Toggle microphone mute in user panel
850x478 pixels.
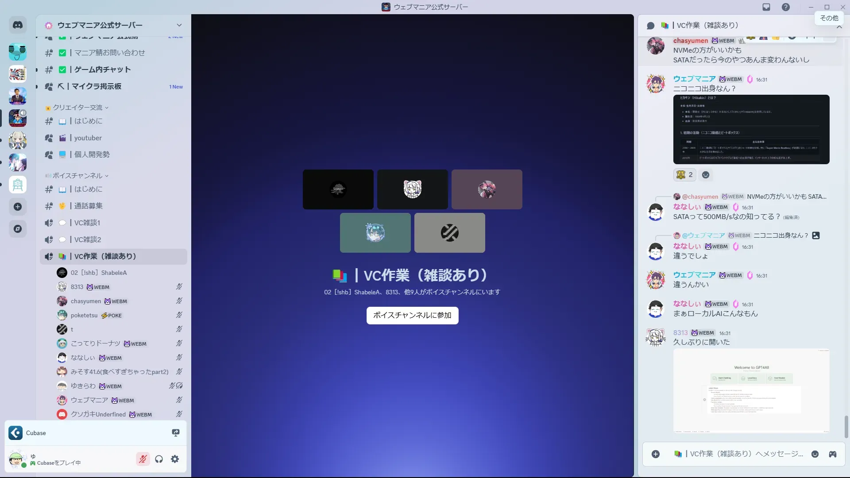click(143, 459)
